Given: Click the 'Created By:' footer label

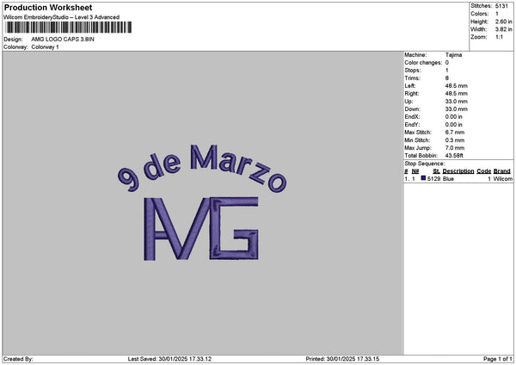Looking at the screenshot, I should [x=18, y=359].
